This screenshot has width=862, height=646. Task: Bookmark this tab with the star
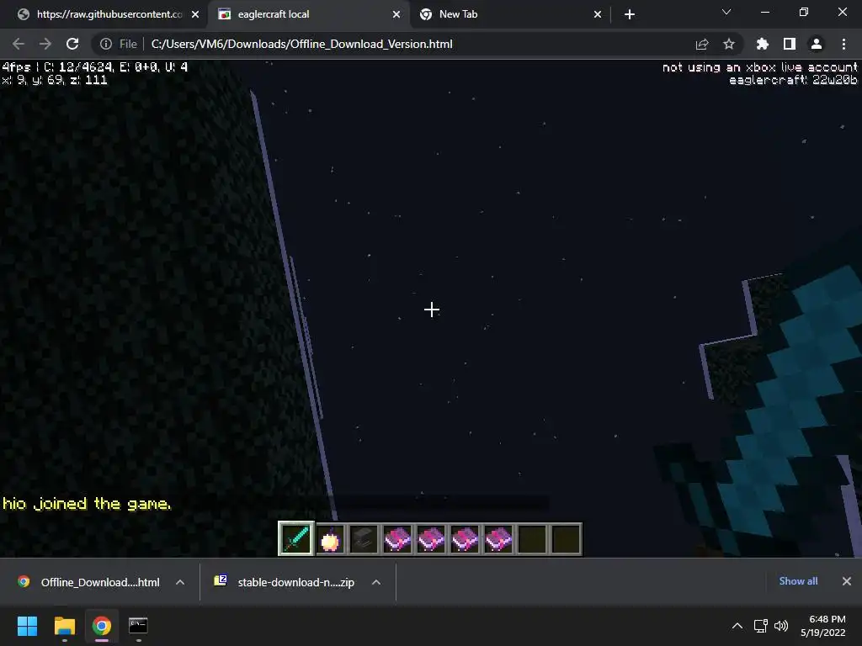pyautogui.click(x=729, y=44)
